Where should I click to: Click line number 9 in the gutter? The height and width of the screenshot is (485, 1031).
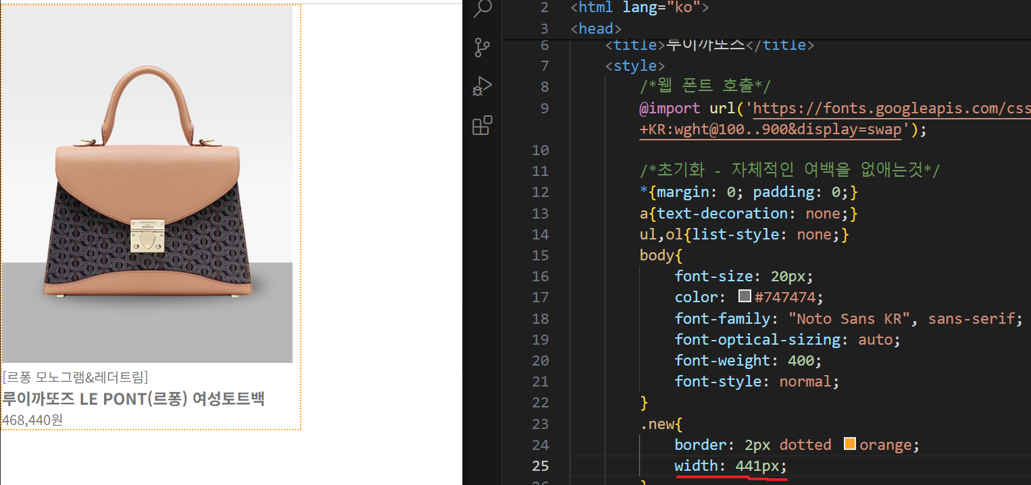tap(545, 109)
